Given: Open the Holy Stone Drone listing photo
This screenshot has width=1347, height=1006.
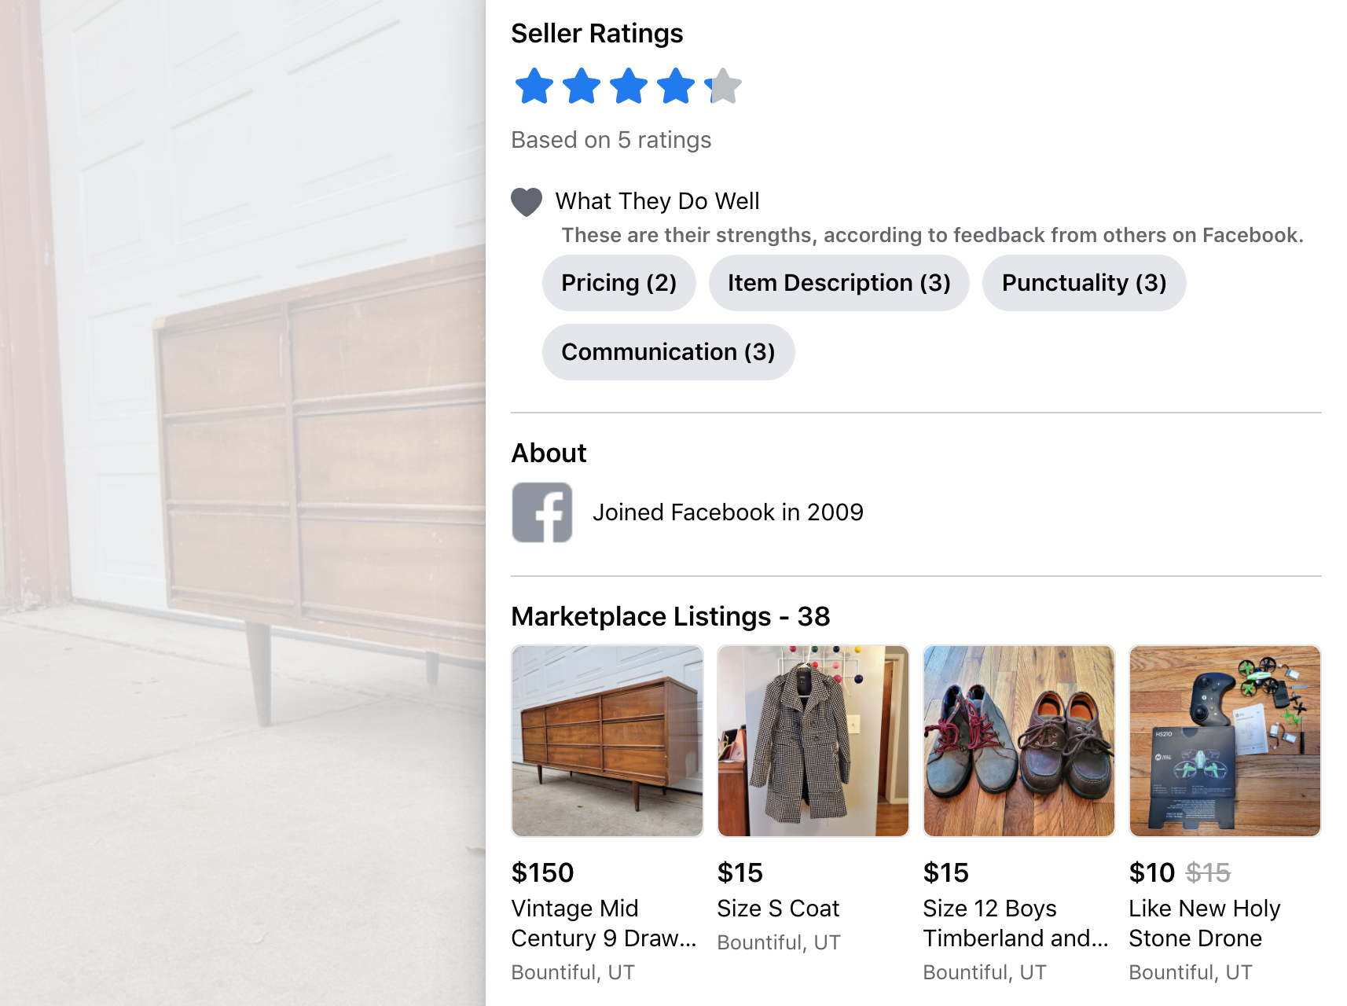Looking at the screenshot, I should [x=1225, y=741].
